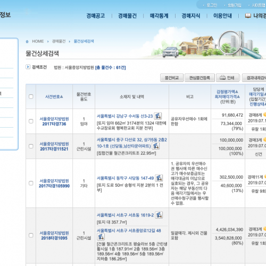
Task: Open map icon for 사당동 147-49 listing
Action: click(x=159, y=178)
